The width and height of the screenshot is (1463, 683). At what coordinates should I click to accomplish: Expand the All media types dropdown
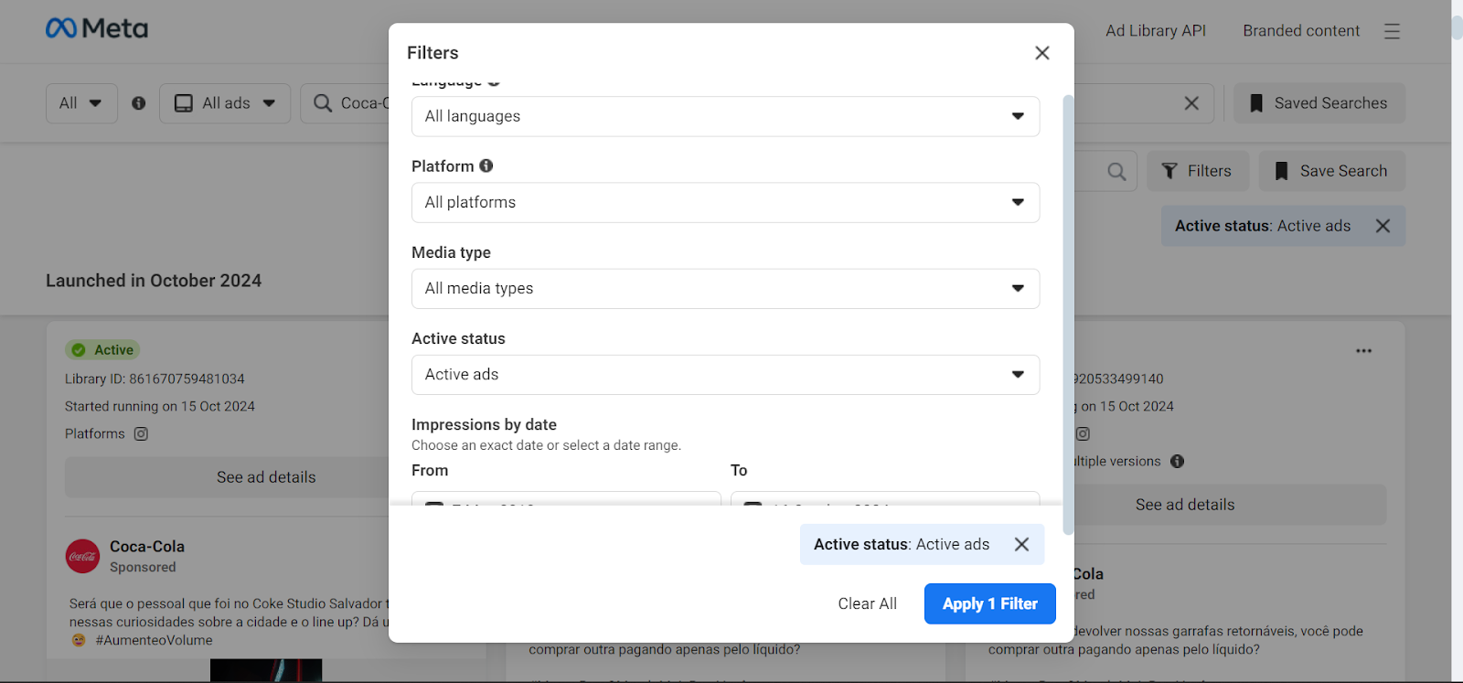pyautogui.click(x=725, y=288)
